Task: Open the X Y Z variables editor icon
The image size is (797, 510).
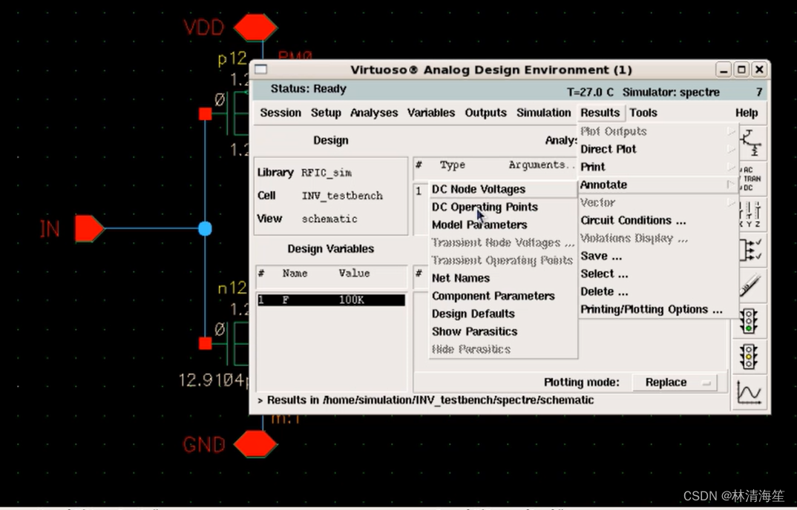Action: click(751, 213)
